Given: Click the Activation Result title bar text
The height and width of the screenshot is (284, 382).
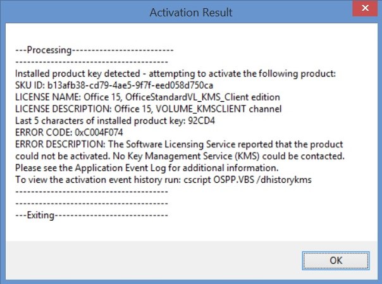Looking at the screenshot, I should point(191,13).
